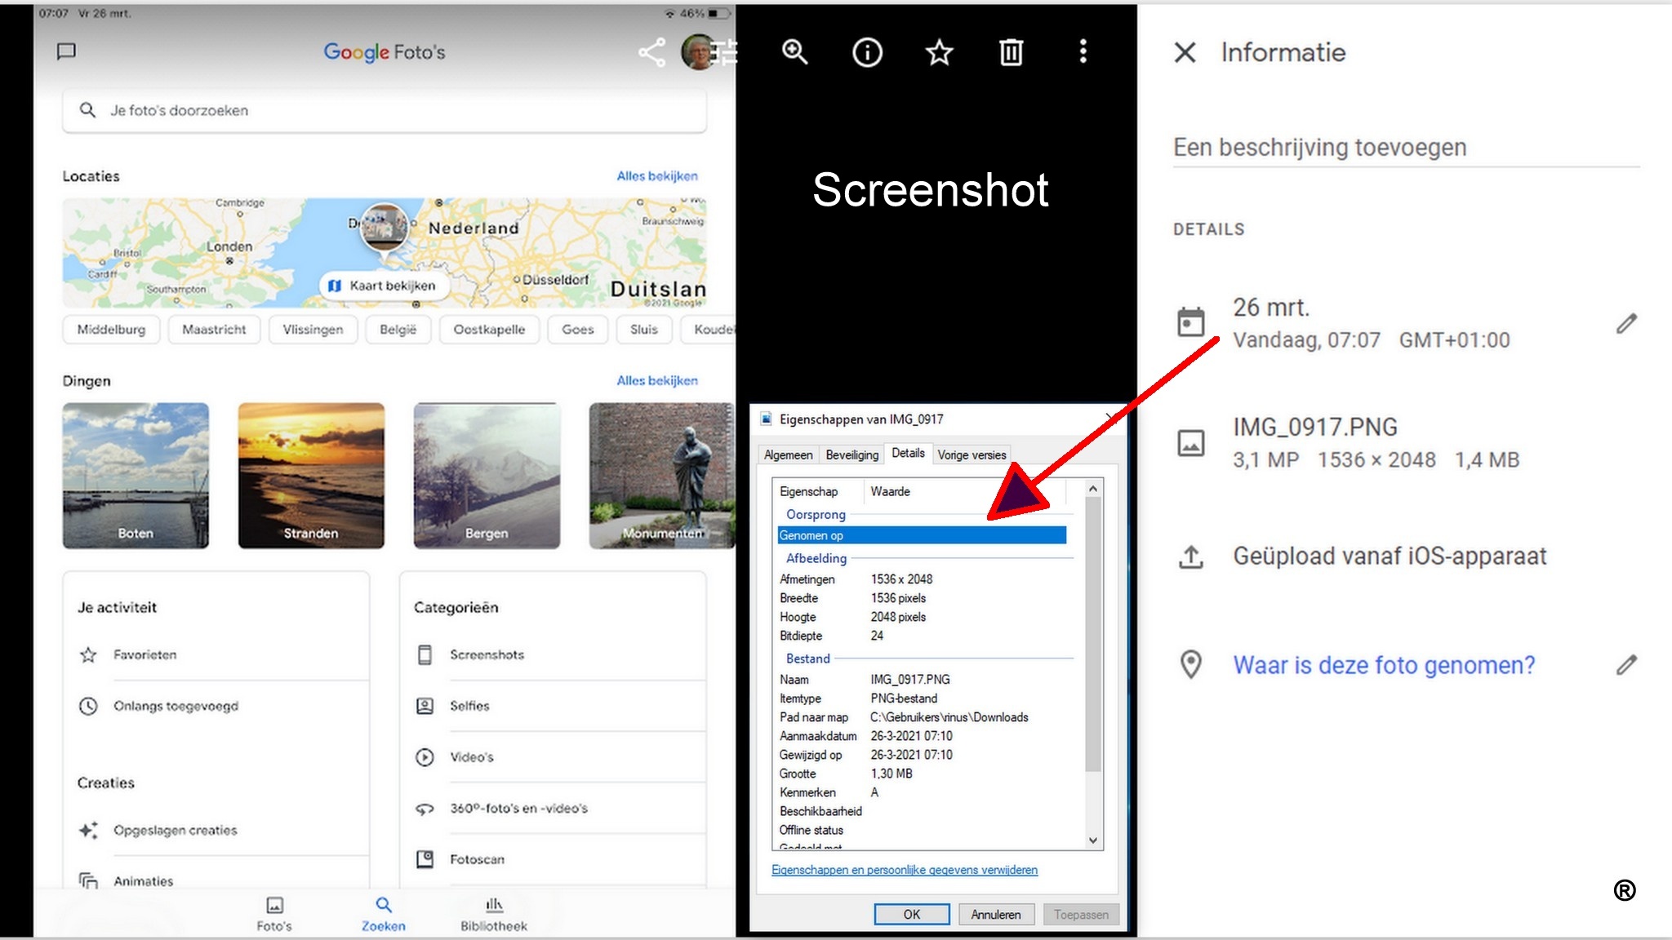Open photo info icon
This screenshot has width=1672, height=940.
(x=867, y=52)
